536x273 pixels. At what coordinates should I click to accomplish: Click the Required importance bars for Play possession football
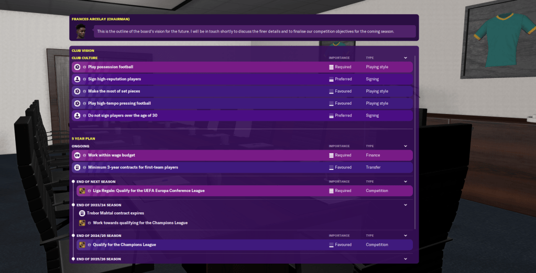pos(331,67)
